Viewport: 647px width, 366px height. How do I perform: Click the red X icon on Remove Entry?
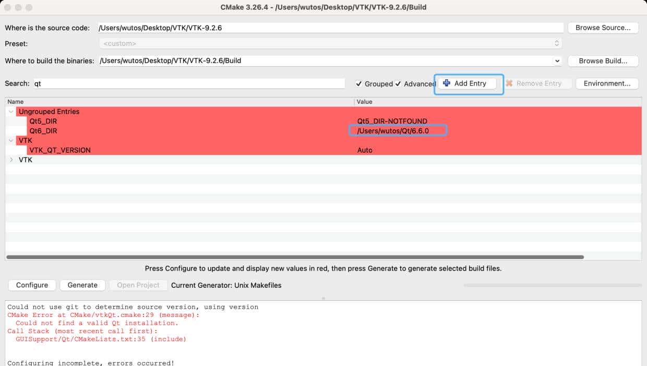509,83
